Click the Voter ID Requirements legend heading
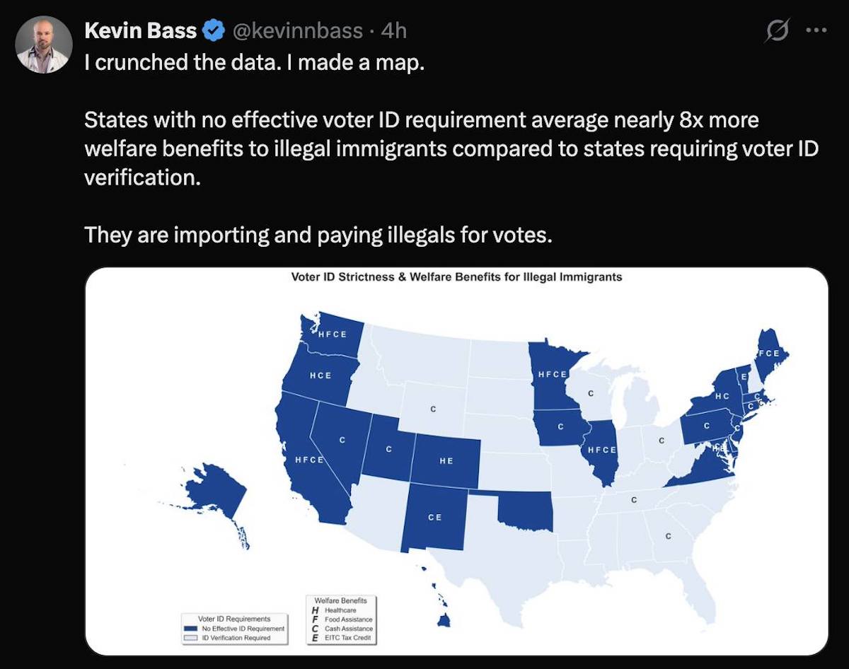Viewport: 849px width, 669px height. click(x=233, y=619)
